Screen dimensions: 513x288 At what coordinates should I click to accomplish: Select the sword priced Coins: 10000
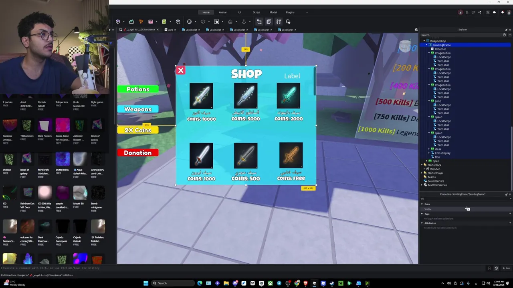point(201,96)
